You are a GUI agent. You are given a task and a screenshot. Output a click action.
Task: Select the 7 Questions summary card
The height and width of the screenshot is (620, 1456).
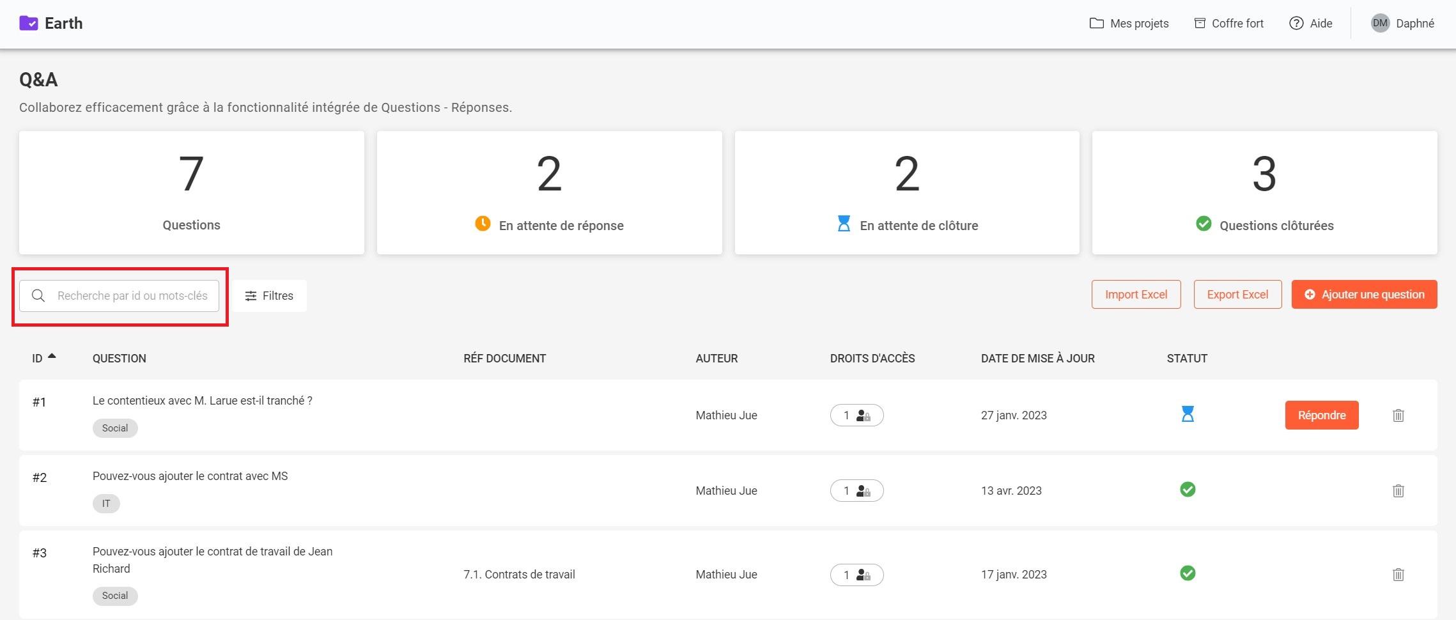(x=192, y=192)
